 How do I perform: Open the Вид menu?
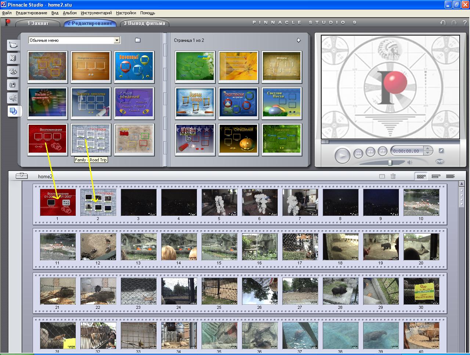[55, 13]
